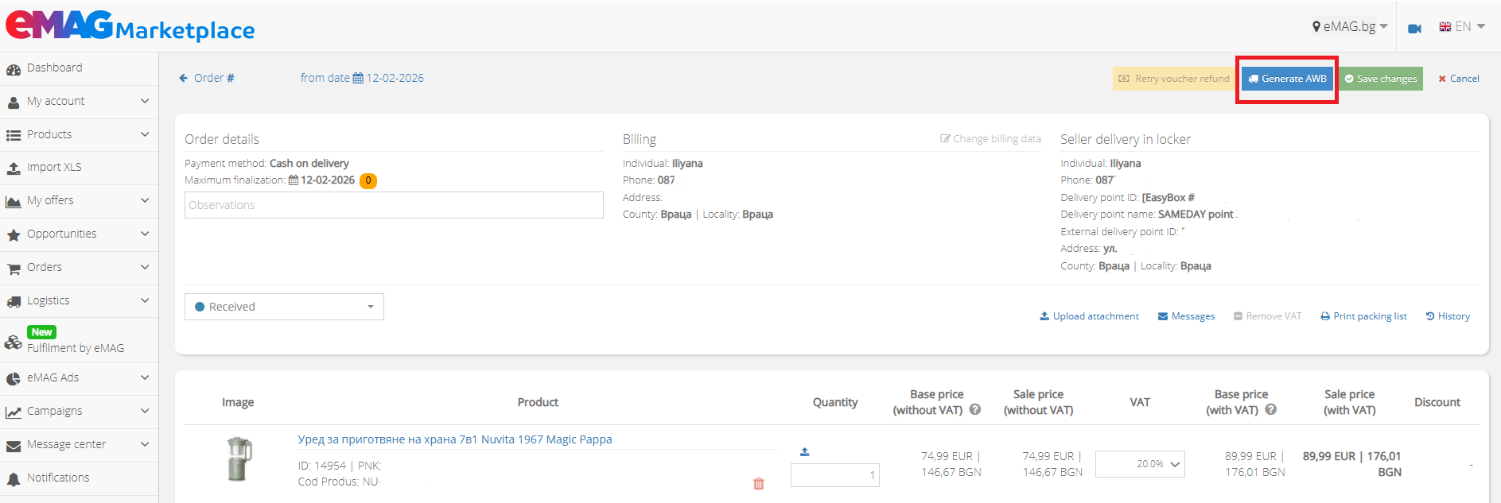Open order History
The height and width of the screenshot is (503, 1501).
click(x=1448, y=316)
